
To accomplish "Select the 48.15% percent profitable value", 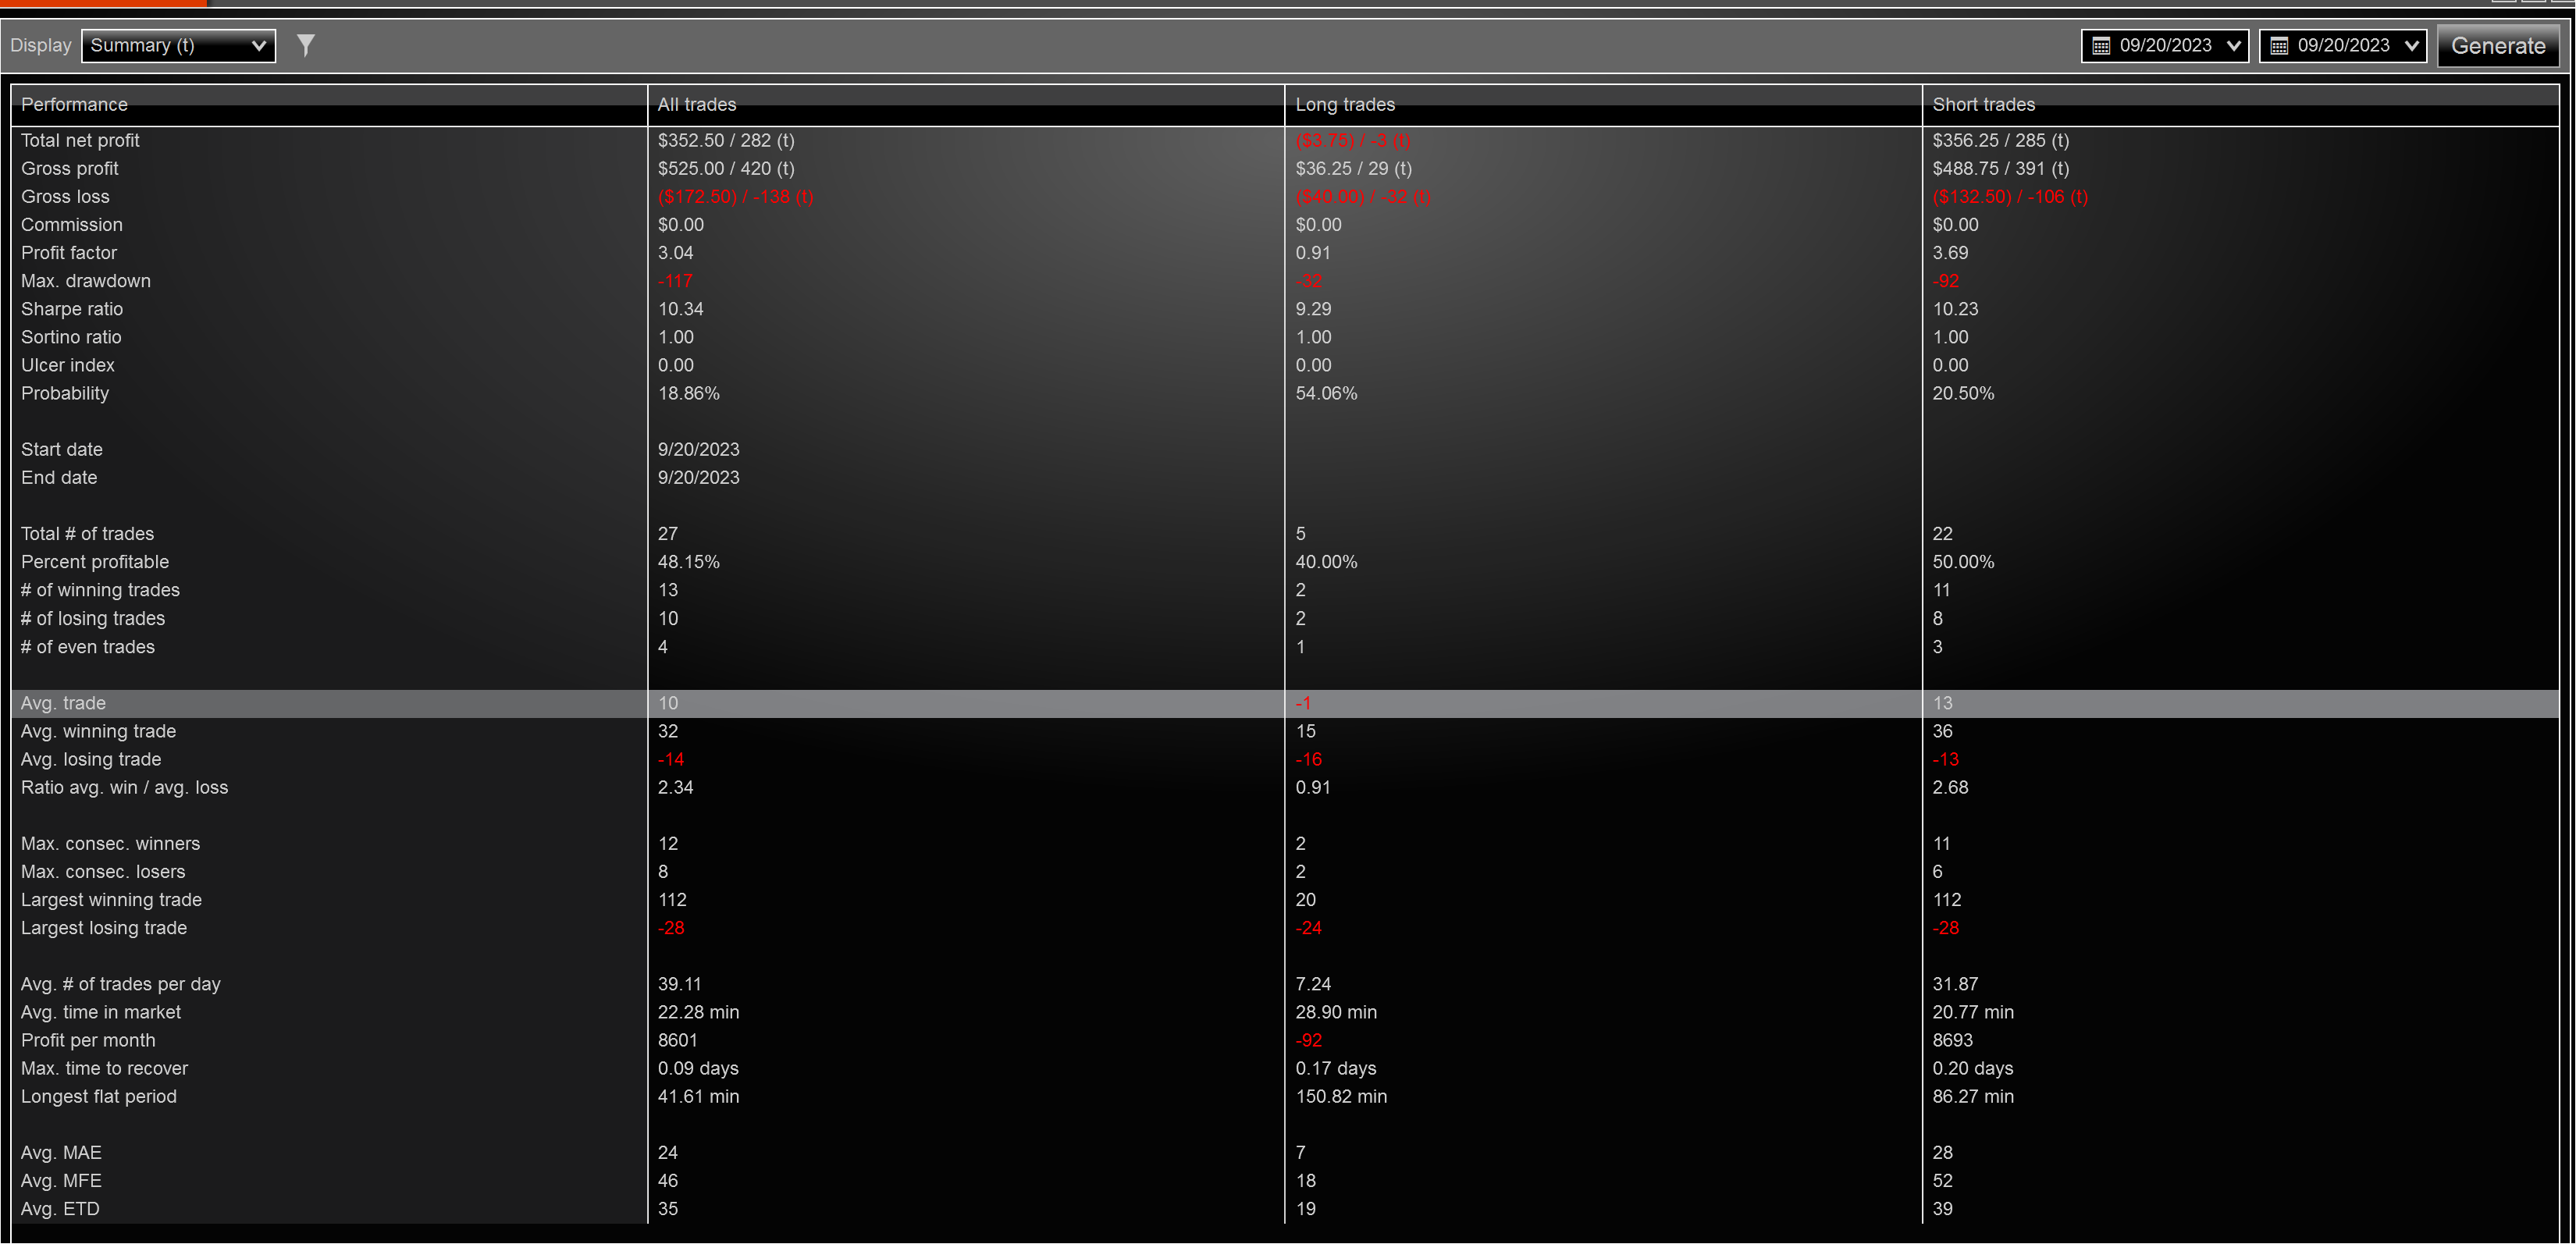I will click(688, 562).
